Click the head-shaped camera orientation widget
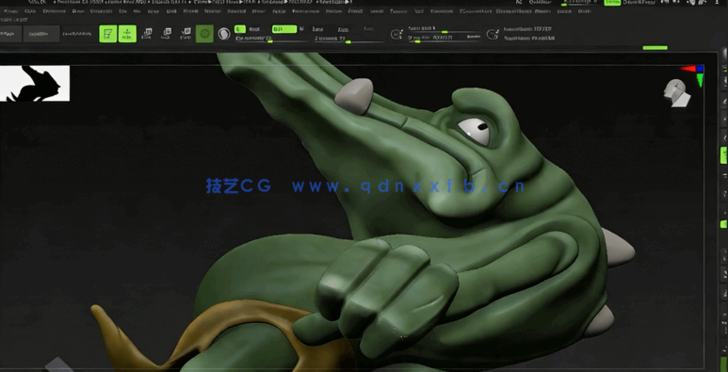This screenshot has height=372, width=728. pyautogui.click(x=677, y=93)
